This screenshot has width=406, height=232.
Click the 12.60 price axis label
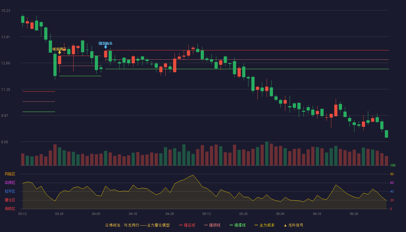(x=6, y=63)
